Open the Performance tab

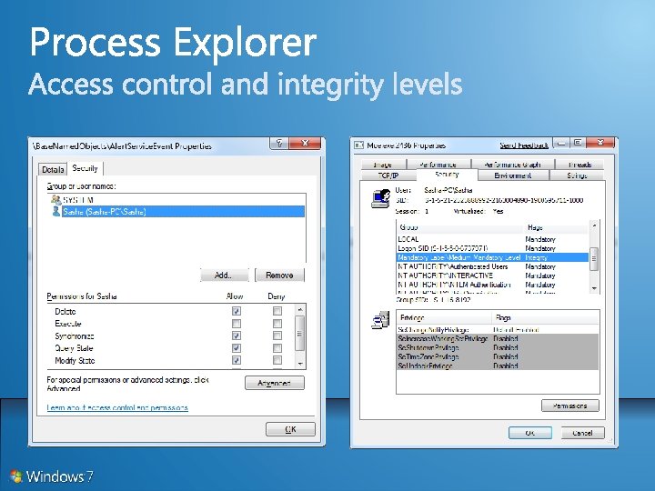pos(438,165)
